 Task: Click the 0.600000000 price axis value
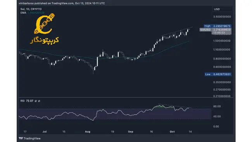(x=222, y=67)
